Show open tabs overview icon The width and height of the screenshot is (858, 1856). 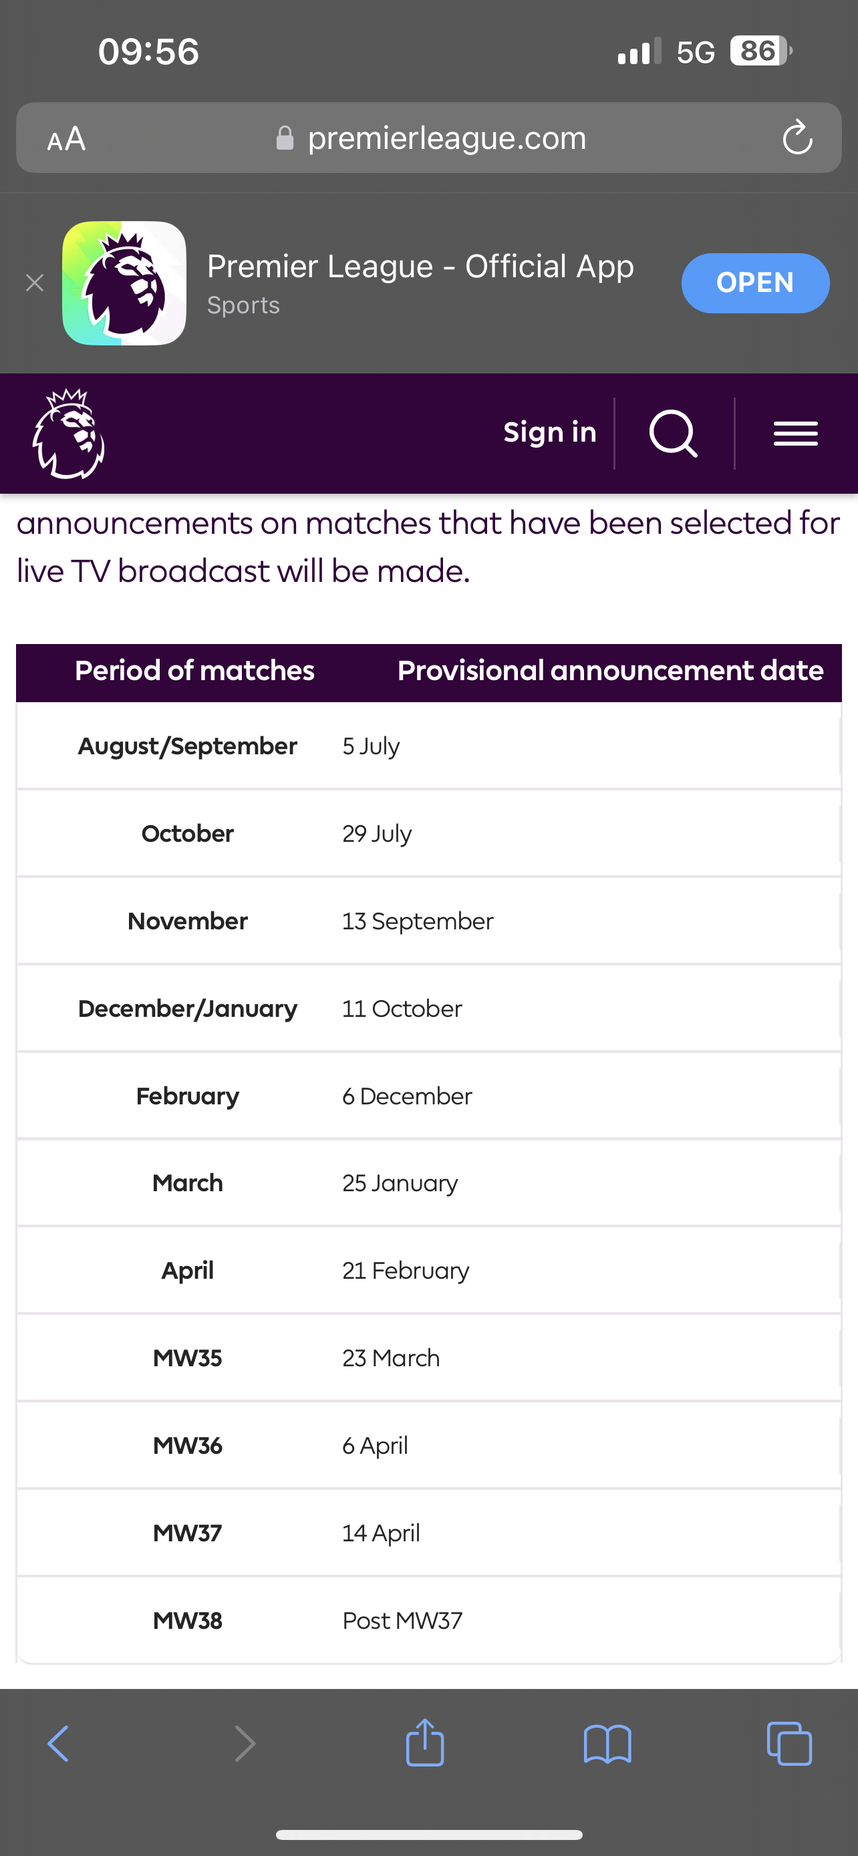coord(790,1744)
